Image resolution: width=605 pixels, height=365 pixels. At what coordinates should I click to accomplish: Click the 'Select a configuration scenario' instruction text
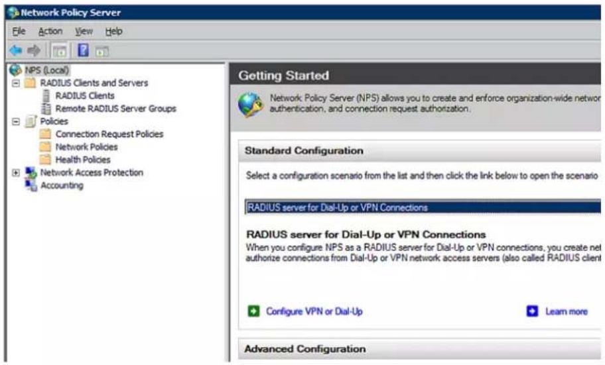[422, 176]
